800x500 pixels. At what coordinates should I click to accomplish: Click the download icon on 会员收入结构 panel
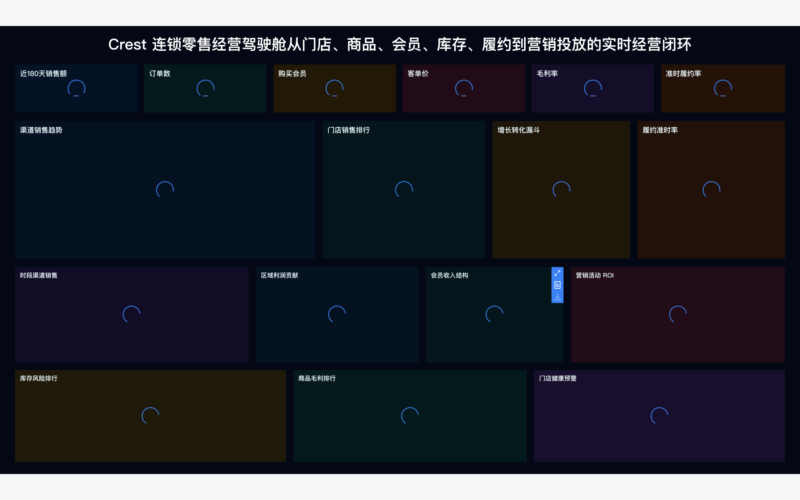[x=557, y=297]
